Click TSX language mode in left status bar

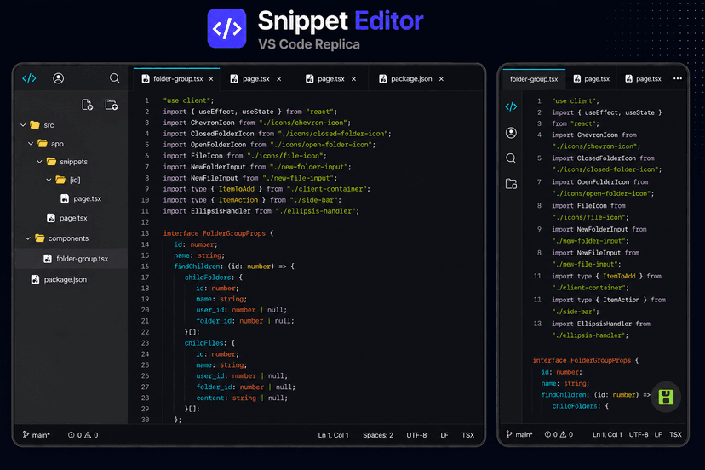tap(468, 435)
